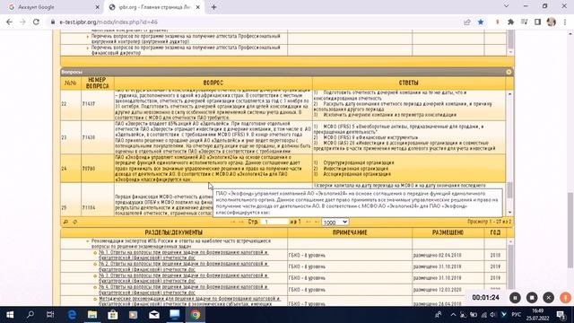Screen dimensions: 574x323
Task: Click РАЗДЕЛЫ/ДОКУМЕНТЫ column header
Action: 173,232
